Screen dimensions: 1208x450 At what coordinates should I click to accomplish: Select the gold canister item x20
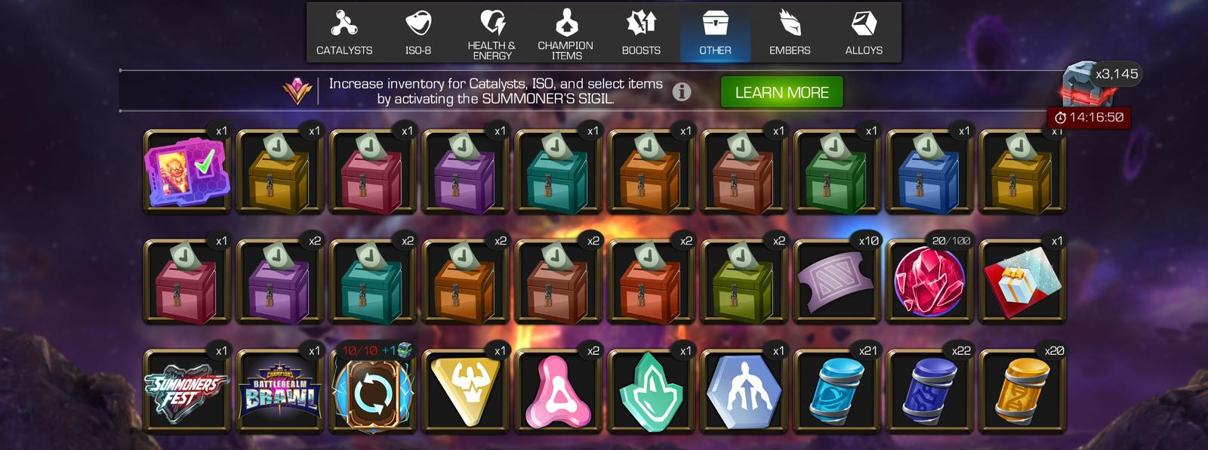point(1023,391)
